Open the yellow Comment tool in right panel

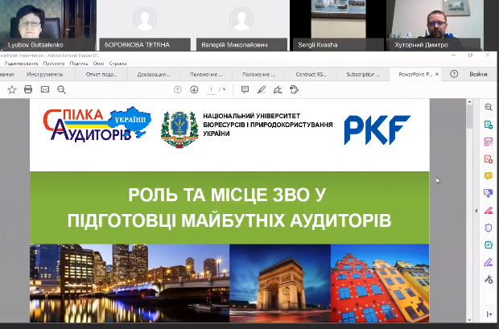489,176
